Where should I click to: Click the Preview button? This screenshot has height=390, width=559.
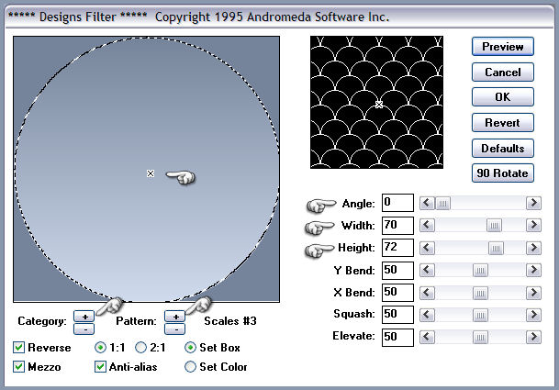[503, 47]
